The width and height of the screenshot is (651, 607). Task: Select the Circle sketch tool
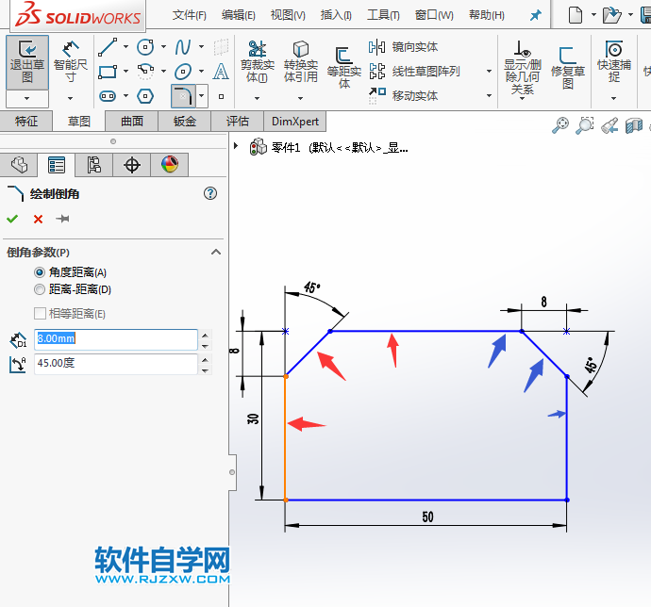(x=145, y=47)
